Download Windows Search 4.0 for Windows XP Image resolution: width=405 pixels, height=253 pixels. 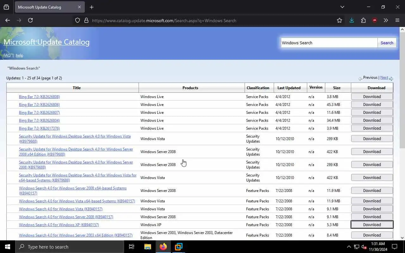tap(372, 225)
